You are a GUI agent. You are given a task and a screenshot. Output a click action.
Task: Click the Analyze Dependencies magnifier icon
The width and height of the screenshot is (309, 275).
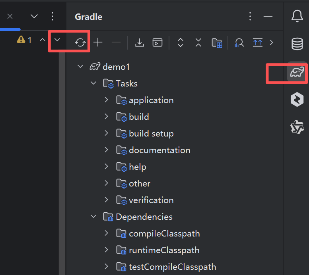pyautogui.click(x=239, y=42)
